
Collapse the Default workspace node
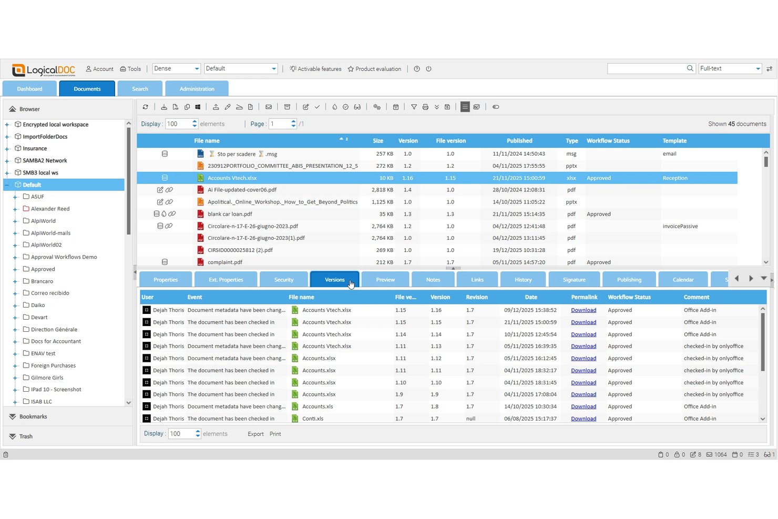pyautogui.click(x=7, y=185)
